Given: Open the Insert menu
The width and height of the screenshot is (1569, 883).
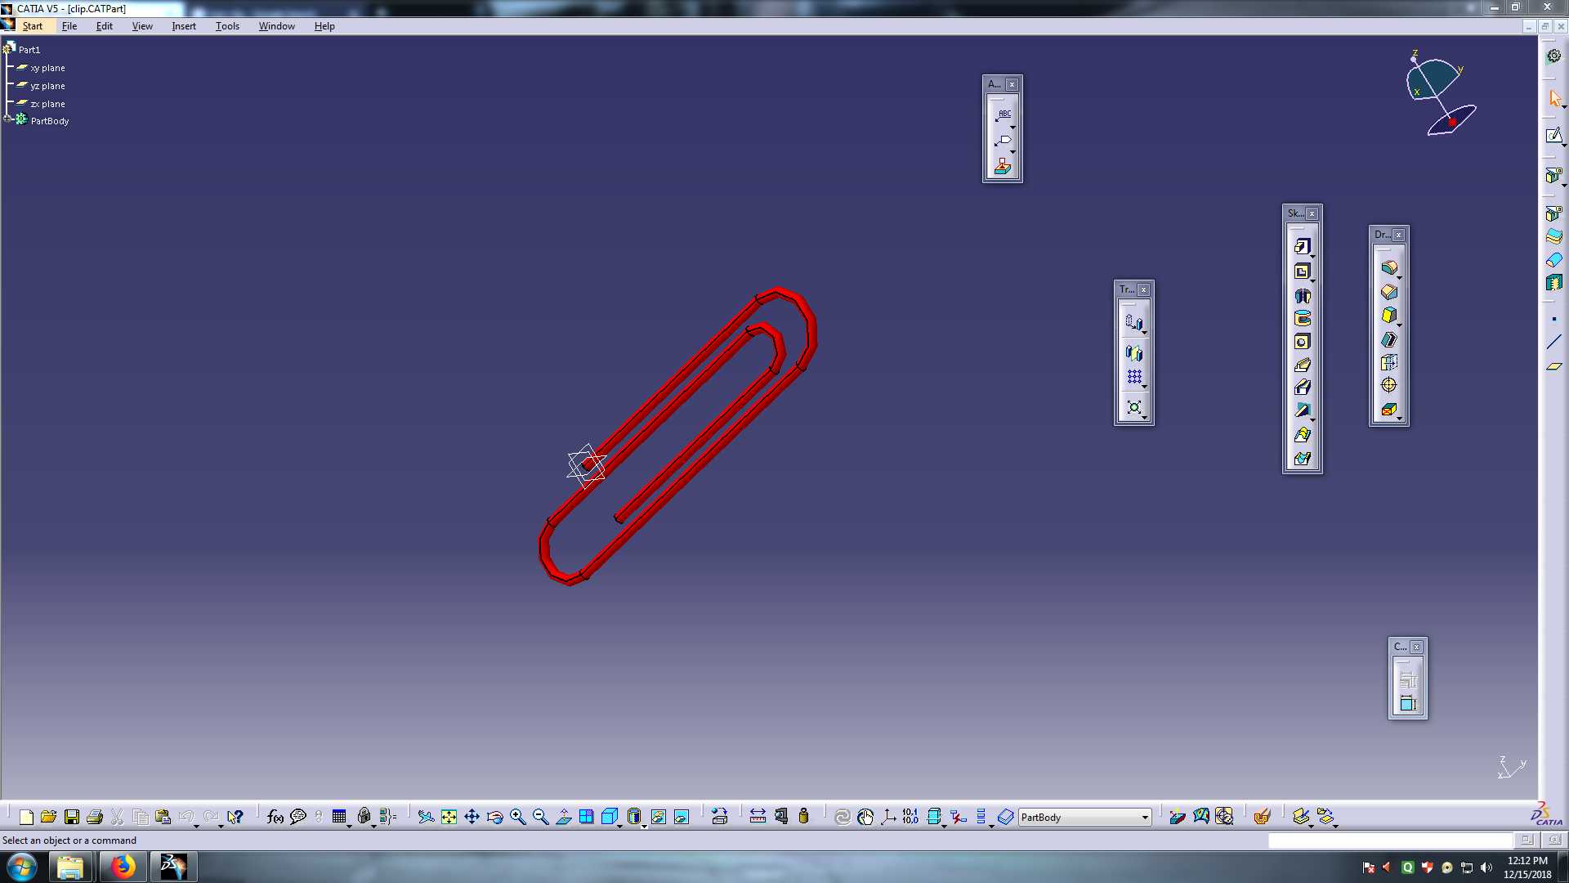Looking at the screenshot, I should [184, 26].
